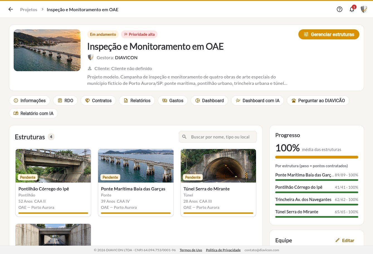Open Relatório com IA
Viewport: 373px width, 254px height.
[33, 113]
